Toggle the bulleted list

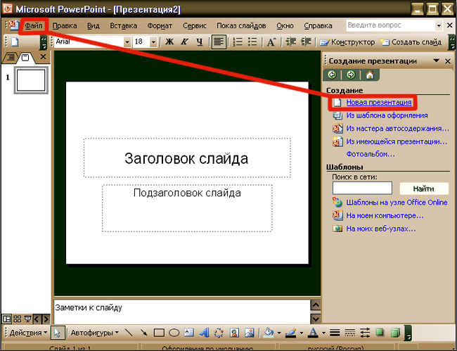(x=252, y=42)
